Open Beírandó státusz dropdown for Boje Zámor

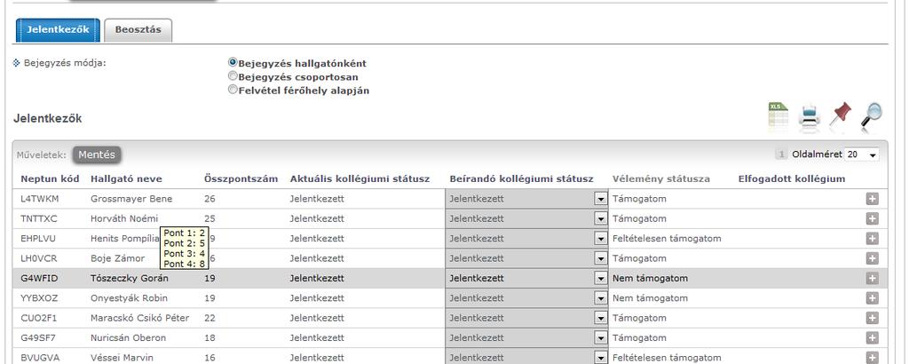point(601,258)
